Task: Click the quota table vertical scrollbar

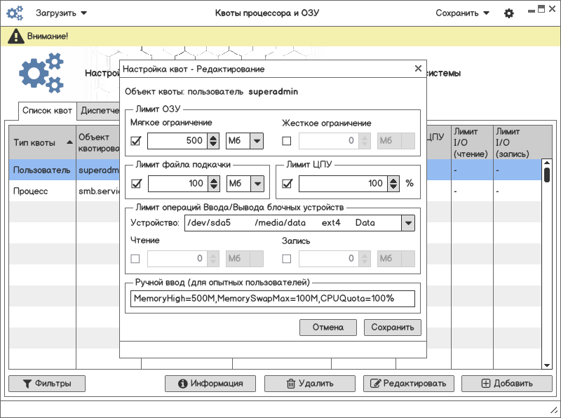Action: 547,267
